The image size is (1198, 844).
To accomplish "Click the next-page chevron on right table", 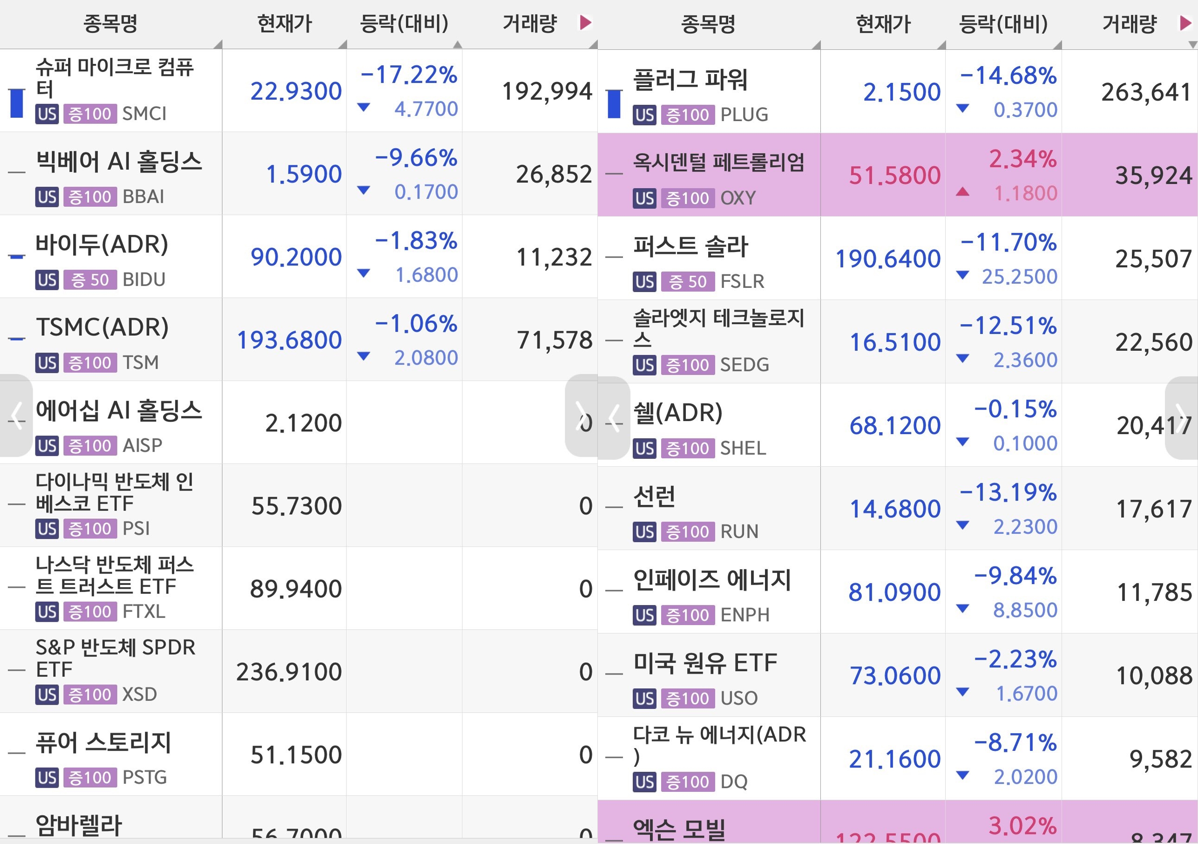I will tap(1182, 418).
